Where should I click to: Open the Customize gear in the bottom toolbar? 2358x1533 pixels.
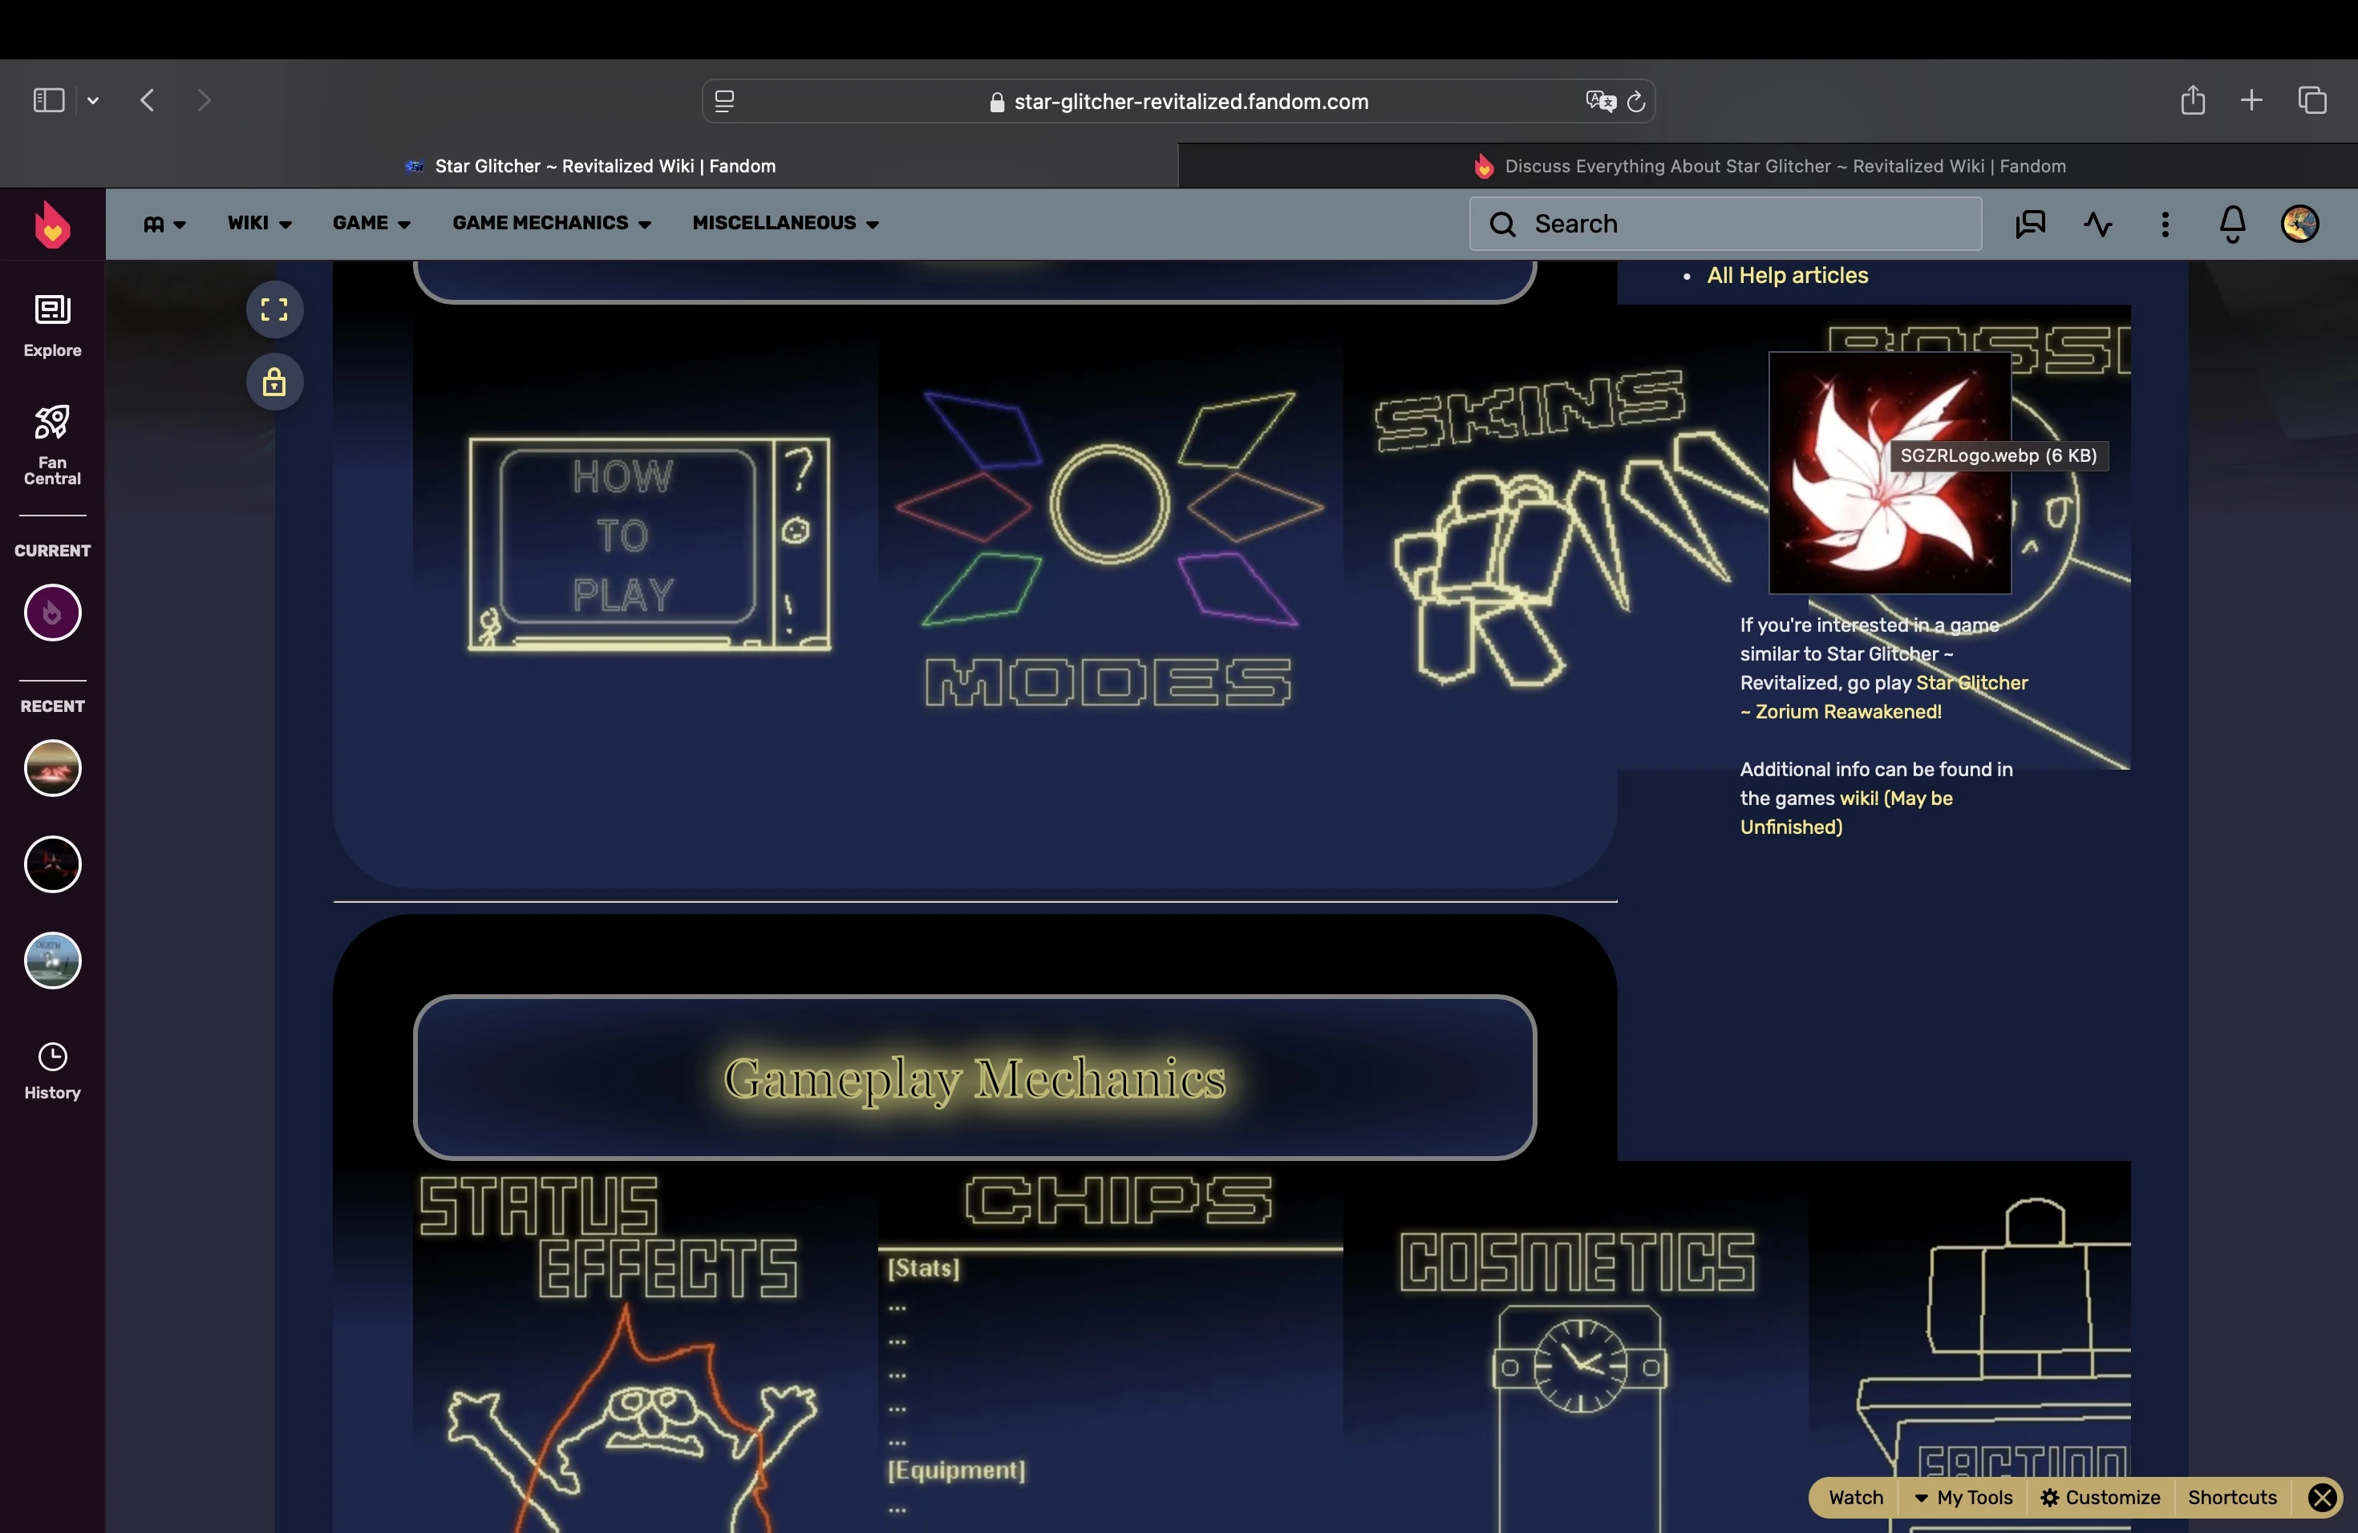2100,1498
